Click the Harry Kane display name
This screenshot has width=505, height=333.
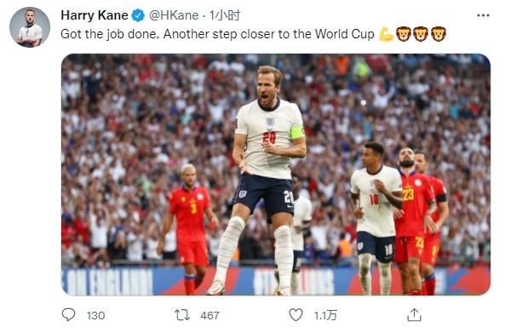coord(95,15)
